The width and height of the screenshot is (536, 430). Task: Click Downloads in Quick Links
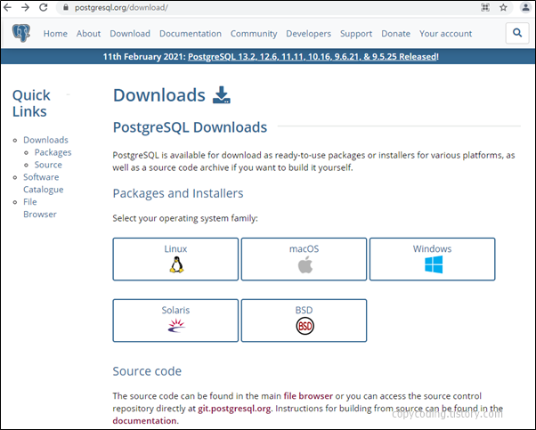coord(45,140)
